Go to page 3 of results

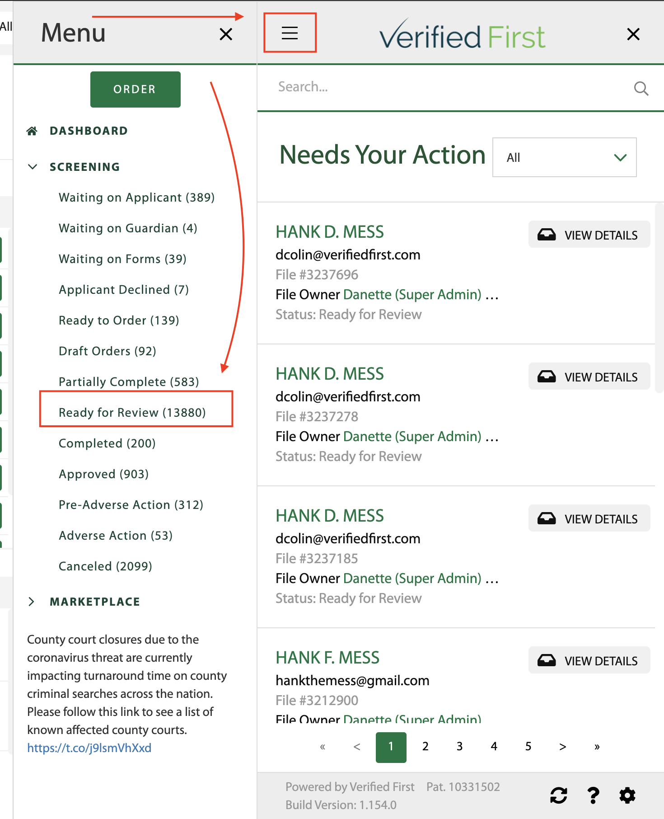coord(460,747)
